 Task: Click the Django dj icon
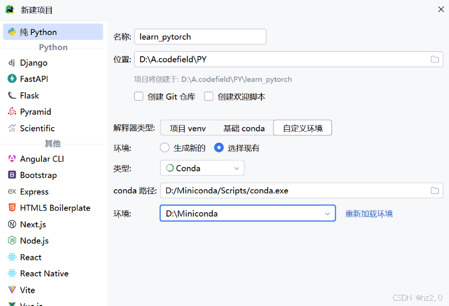pos(12,62)
